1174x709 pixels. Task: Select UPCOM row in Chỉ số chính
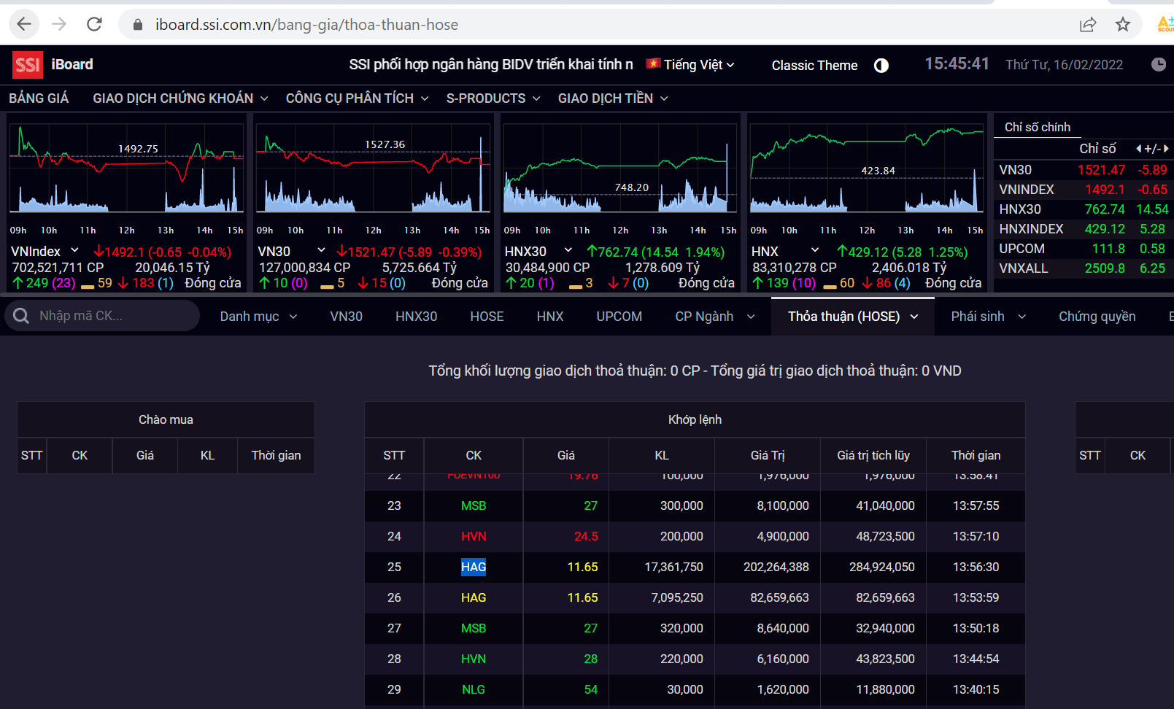pos(1084,249)
